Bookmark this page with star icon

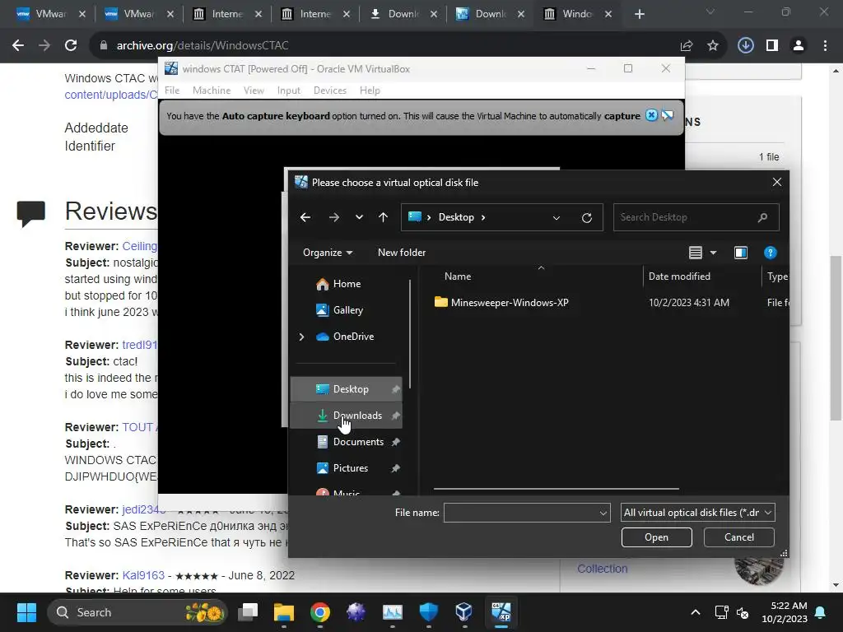[713, 46]
